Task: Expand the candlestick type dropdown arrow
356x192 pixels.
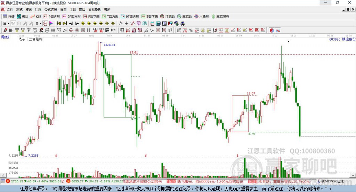Action: (x=41, y=24)
